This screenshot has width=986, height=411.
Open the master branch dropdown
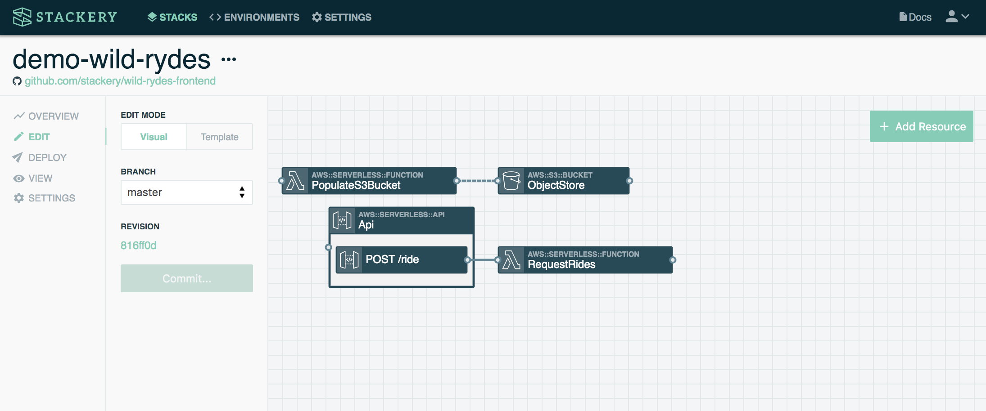(x=187, y=192)
